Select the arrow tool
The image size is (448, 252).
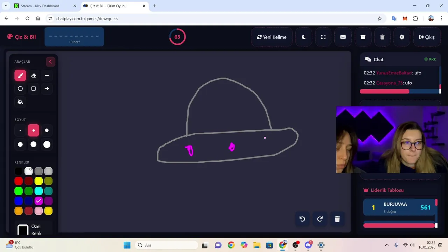point(47,89)
